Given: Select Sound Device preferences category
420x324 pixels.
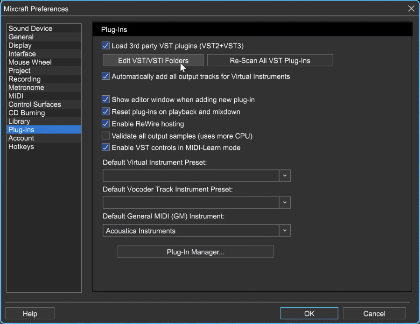Looking at the screenshot, I should (44, 28).
